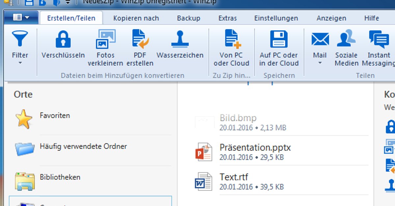The width and height of the screenshot is (395, 206).
Task: Open the quick access toolbar dropdown arrow
Action: (68, 2)
